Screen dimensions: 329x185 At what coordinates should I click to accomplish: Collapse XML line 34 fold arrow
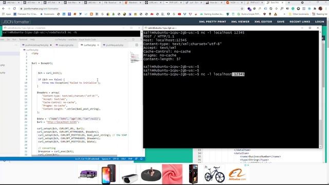[x=202, y=153]
